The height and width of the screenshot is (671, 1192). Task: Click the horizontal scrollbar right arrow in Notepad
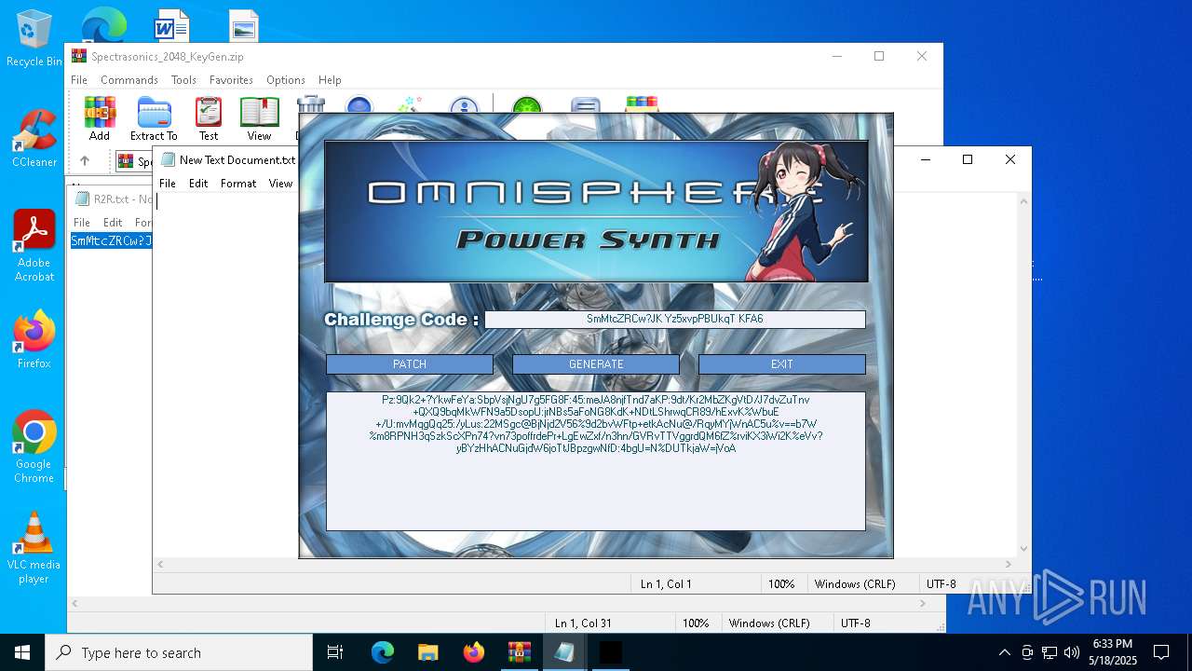coord(1008,564)
